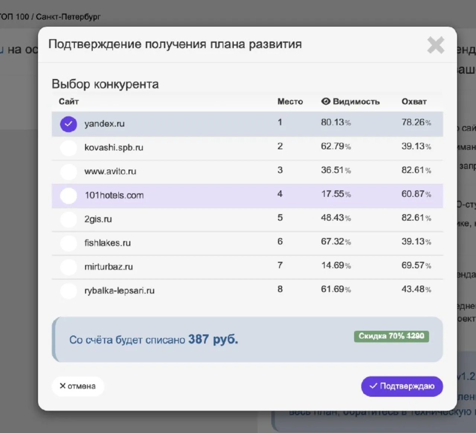Click the 36.51% visibility value
This screenshot has width=476, height=433.
(336, 170)
